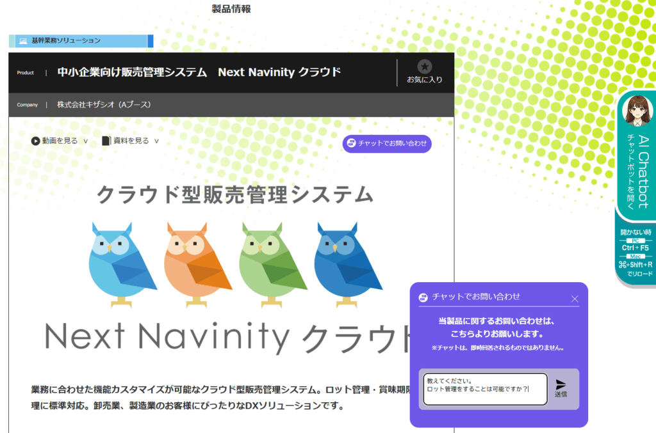The image size is (656, 433).
Task: Click the AI Chatbot avatar image
Action: tap(637, 110)
